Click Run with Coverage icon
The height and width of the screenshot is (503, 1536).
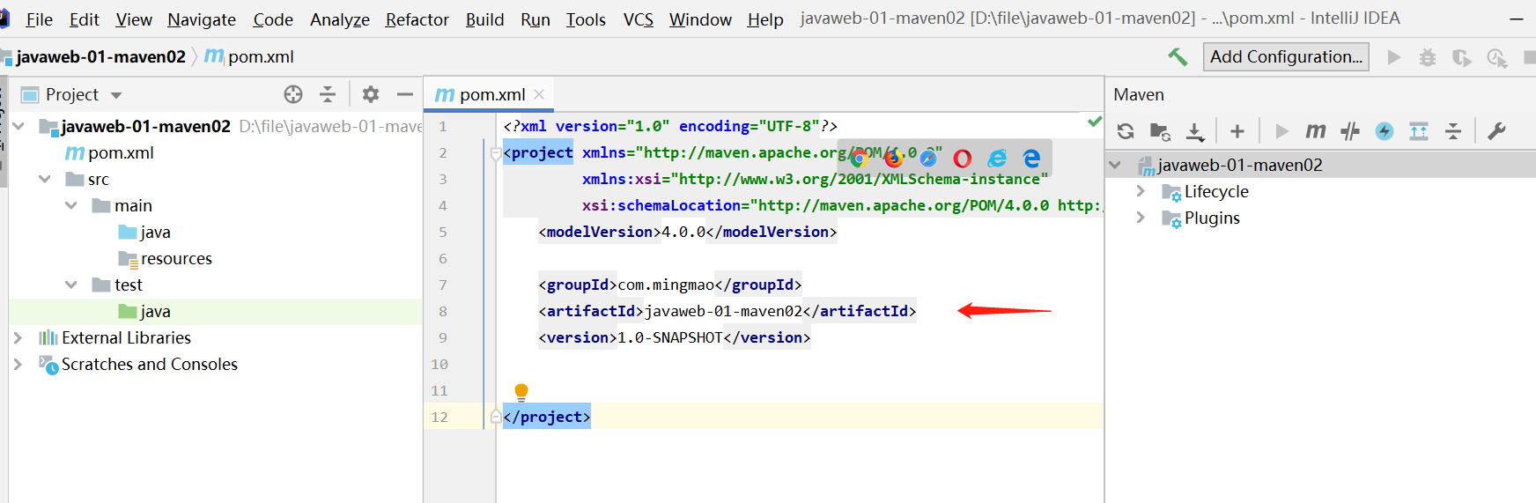(x=1462, y=57)
